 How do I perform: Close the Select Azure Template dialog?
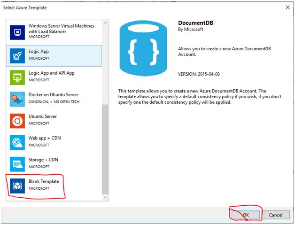click(287, 8)
